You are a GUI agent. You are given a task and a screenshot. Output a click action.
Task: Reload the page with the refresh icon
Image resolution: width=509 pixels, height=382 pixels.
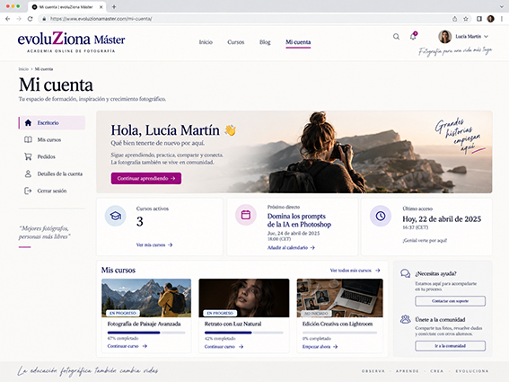click(30, 19)
